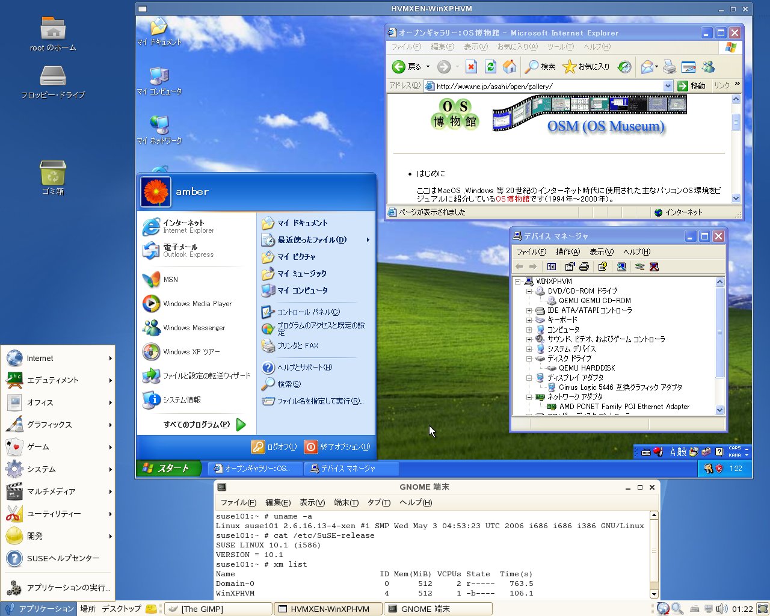Select QEMU HARDDISK tree item
770x616 pixels.
(581, 368)
